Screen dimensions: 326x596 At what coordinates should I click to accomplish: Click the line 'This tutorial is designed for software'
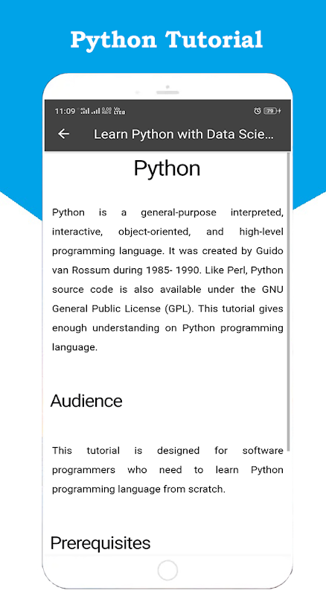click(x=167, y=451)
